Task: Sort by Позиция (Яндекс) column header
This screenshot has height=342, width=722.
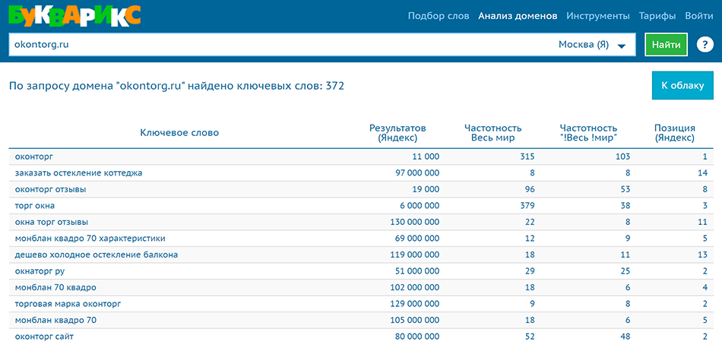Action: pyautogui.click(x=675, y=133)
